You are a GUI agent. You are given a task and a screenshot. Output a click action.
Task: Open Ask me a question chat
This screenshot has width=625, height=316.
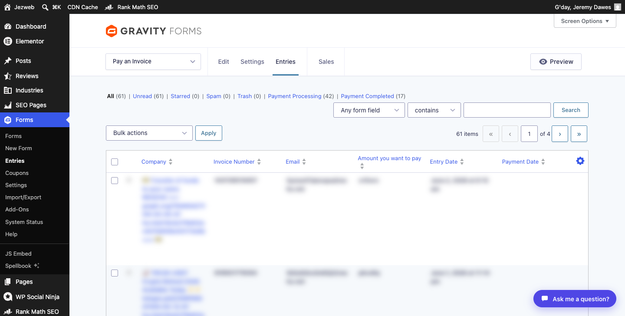tap(575, 299)
